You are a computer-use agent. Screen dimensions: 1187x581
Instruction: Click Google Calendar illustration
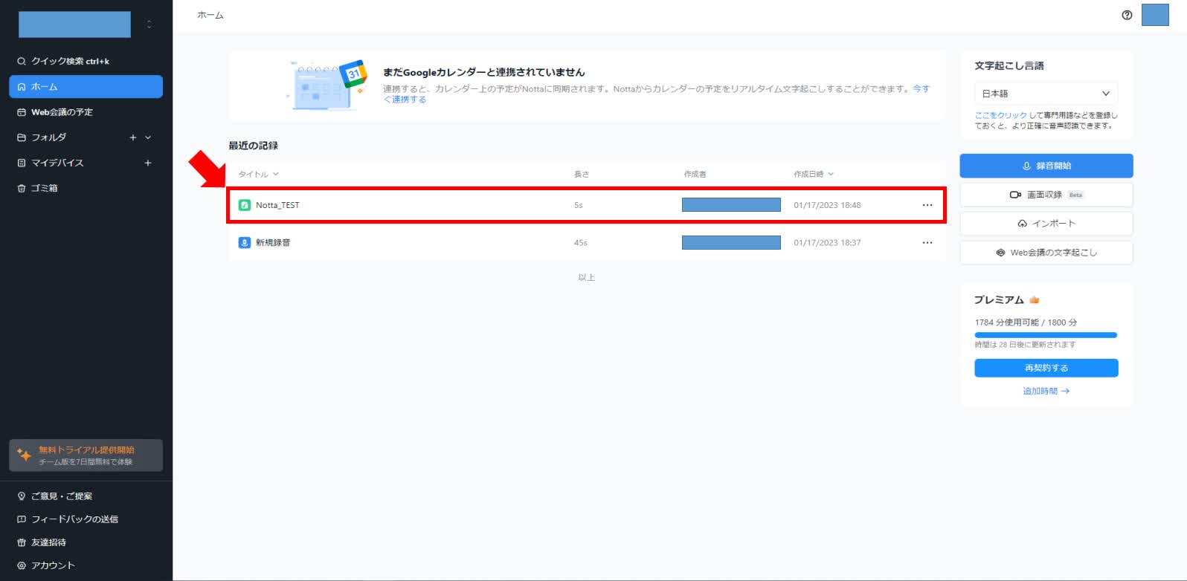[x=326, y=85]
